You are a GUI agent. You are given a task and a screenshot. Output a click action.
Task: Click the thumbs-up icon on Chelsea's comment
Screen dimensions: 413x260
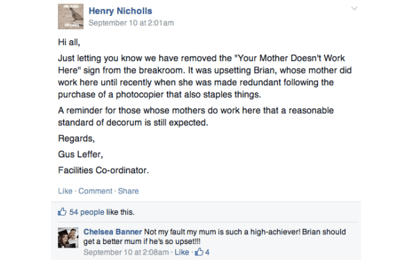point(199,252)
